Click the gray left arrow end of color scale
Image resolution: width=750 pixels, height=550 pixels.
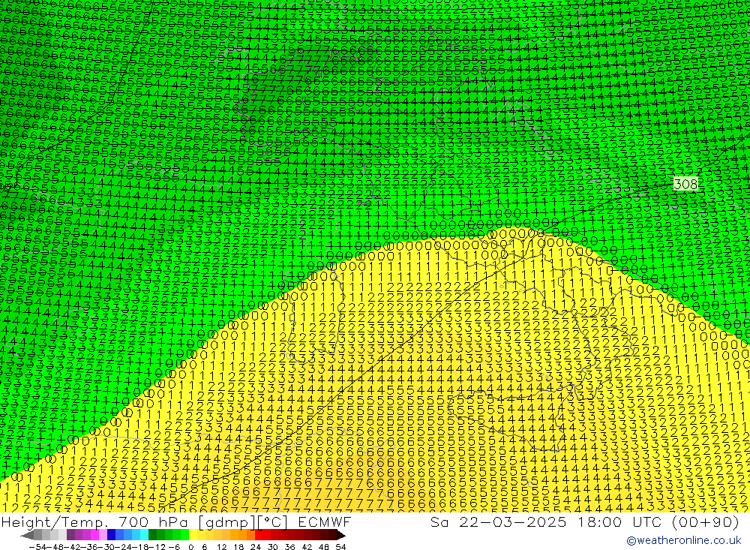pos(28,535)
